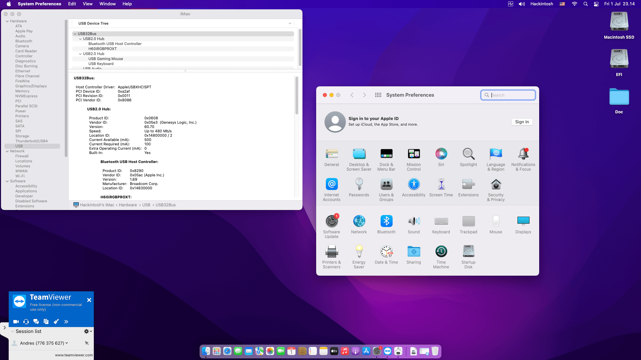
Task: Open Energy Saver preferences
Action: (x=359, y=257)
